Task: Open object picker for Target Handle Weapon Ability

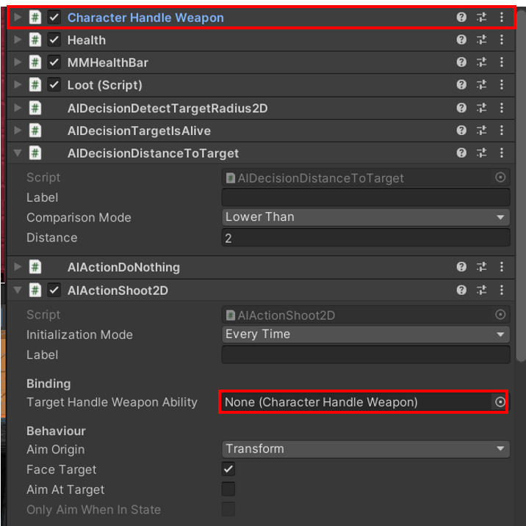Action: pos(500,401)
